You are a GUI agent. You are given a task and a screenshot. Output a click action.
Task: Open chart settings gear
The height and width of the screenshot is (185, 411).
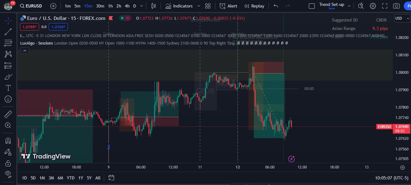click(373, 6)
